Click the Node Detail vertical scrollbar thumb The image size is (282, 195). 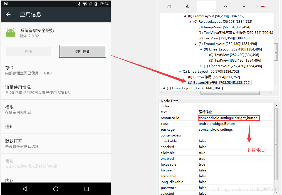[x=276, y=144]
